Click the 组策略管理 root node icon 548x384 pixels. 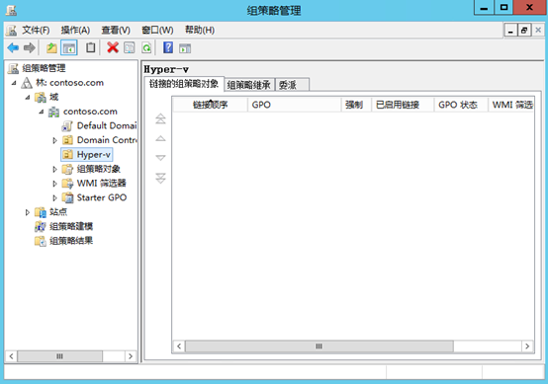13,68
